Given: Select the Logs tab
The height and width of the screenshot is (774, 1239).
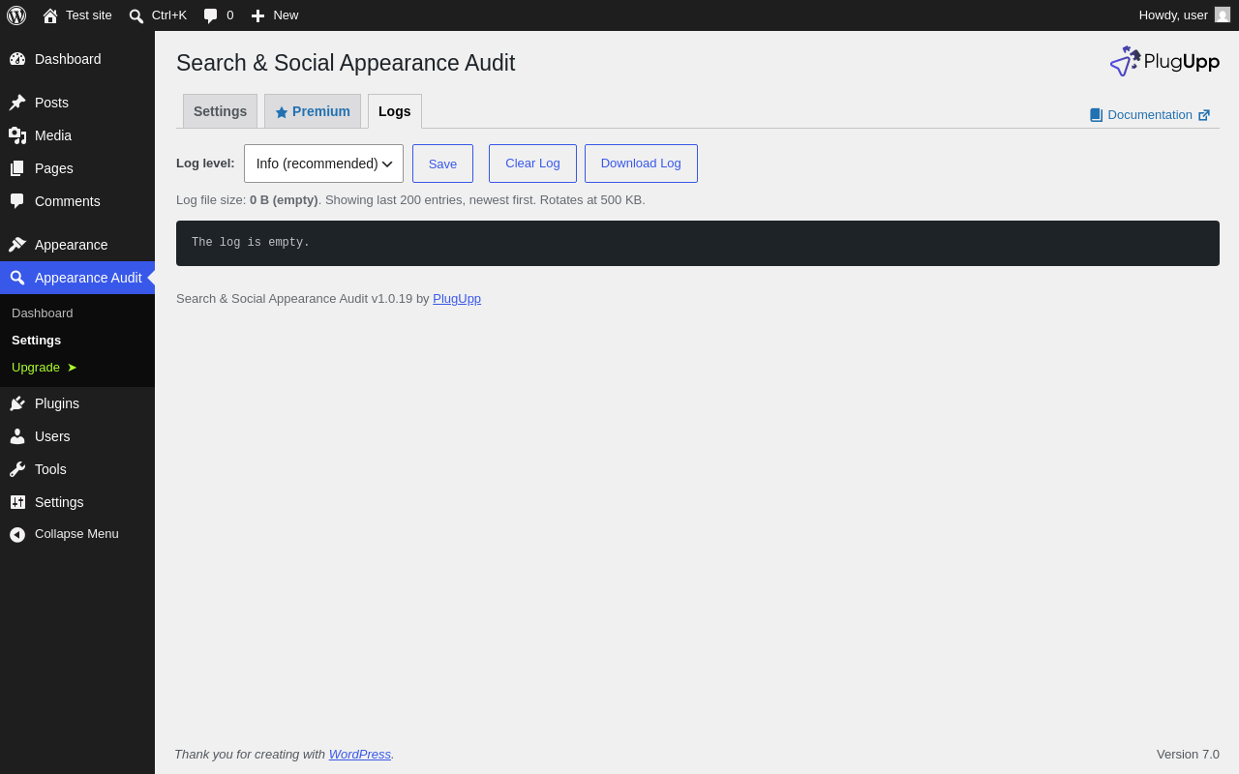Looking at the screenshot, I should pyautogui.click(x=395, y=111).
